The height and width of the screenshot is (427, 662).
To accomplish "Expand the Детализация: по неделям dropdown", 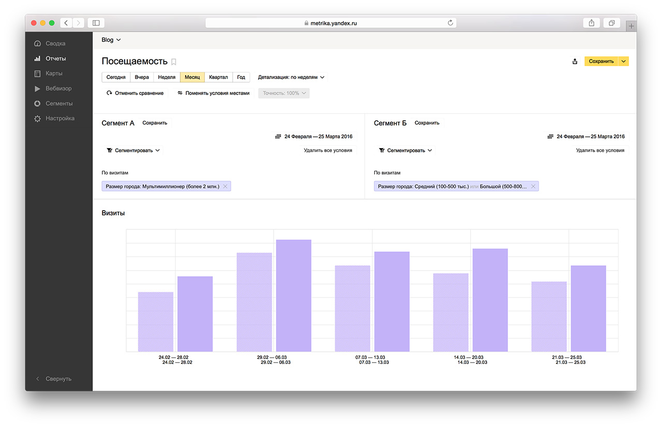I will click(x=291, y=77).
